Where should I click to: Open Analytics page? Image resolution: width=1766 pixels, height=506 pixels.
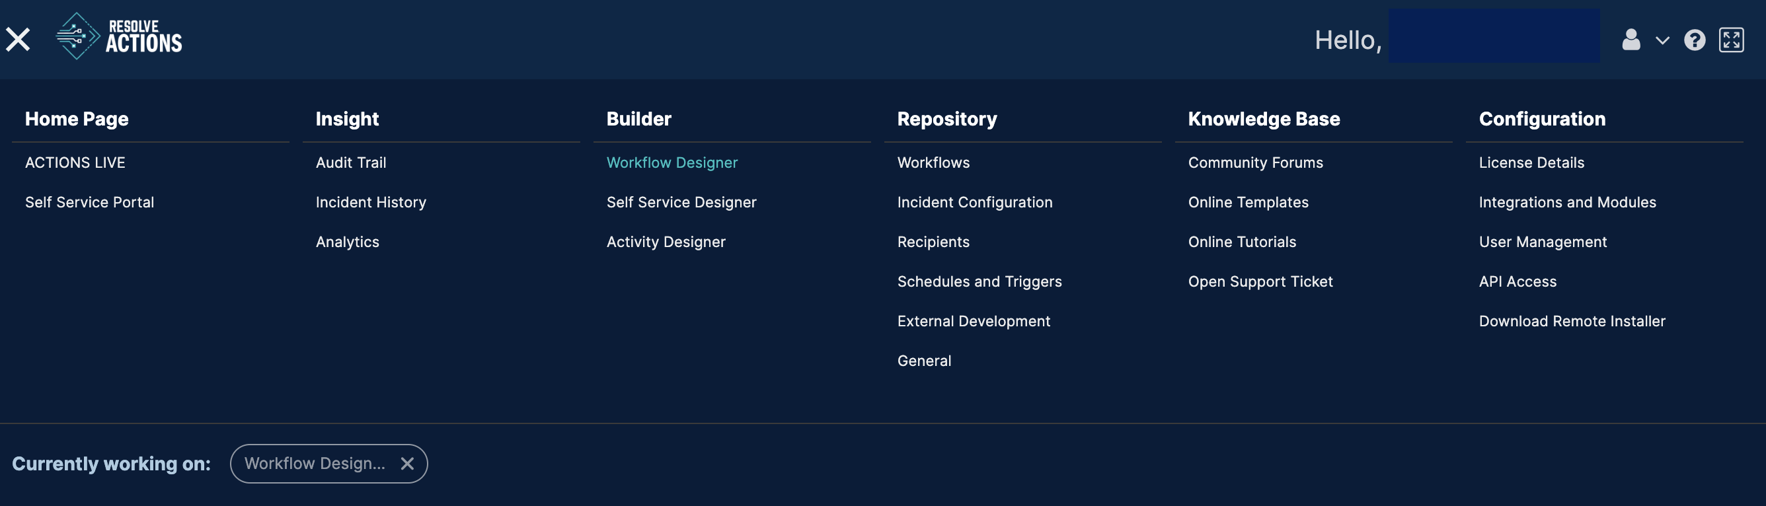[x=348, y=242]
